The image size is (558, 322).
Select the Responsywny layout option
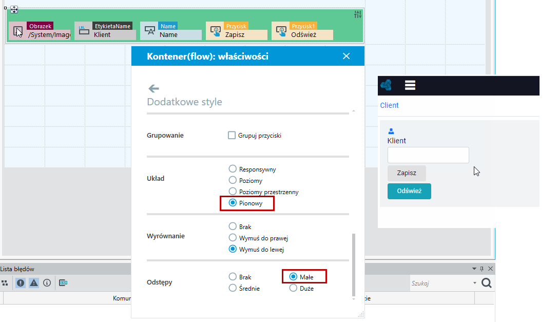pyautogui.click(x=233, y=169)
